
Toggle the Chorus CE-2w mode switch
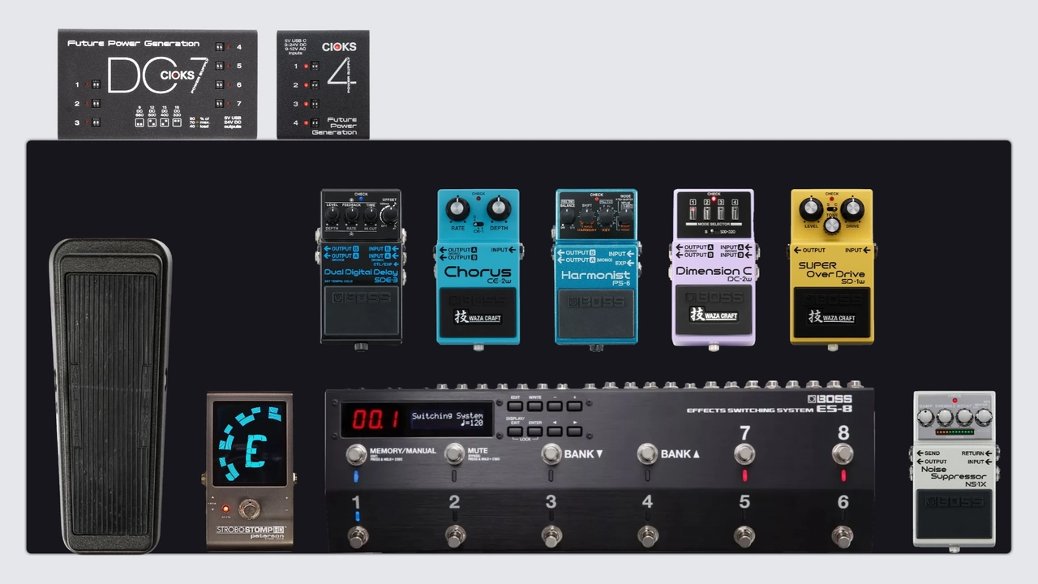(x=478, y=225)
